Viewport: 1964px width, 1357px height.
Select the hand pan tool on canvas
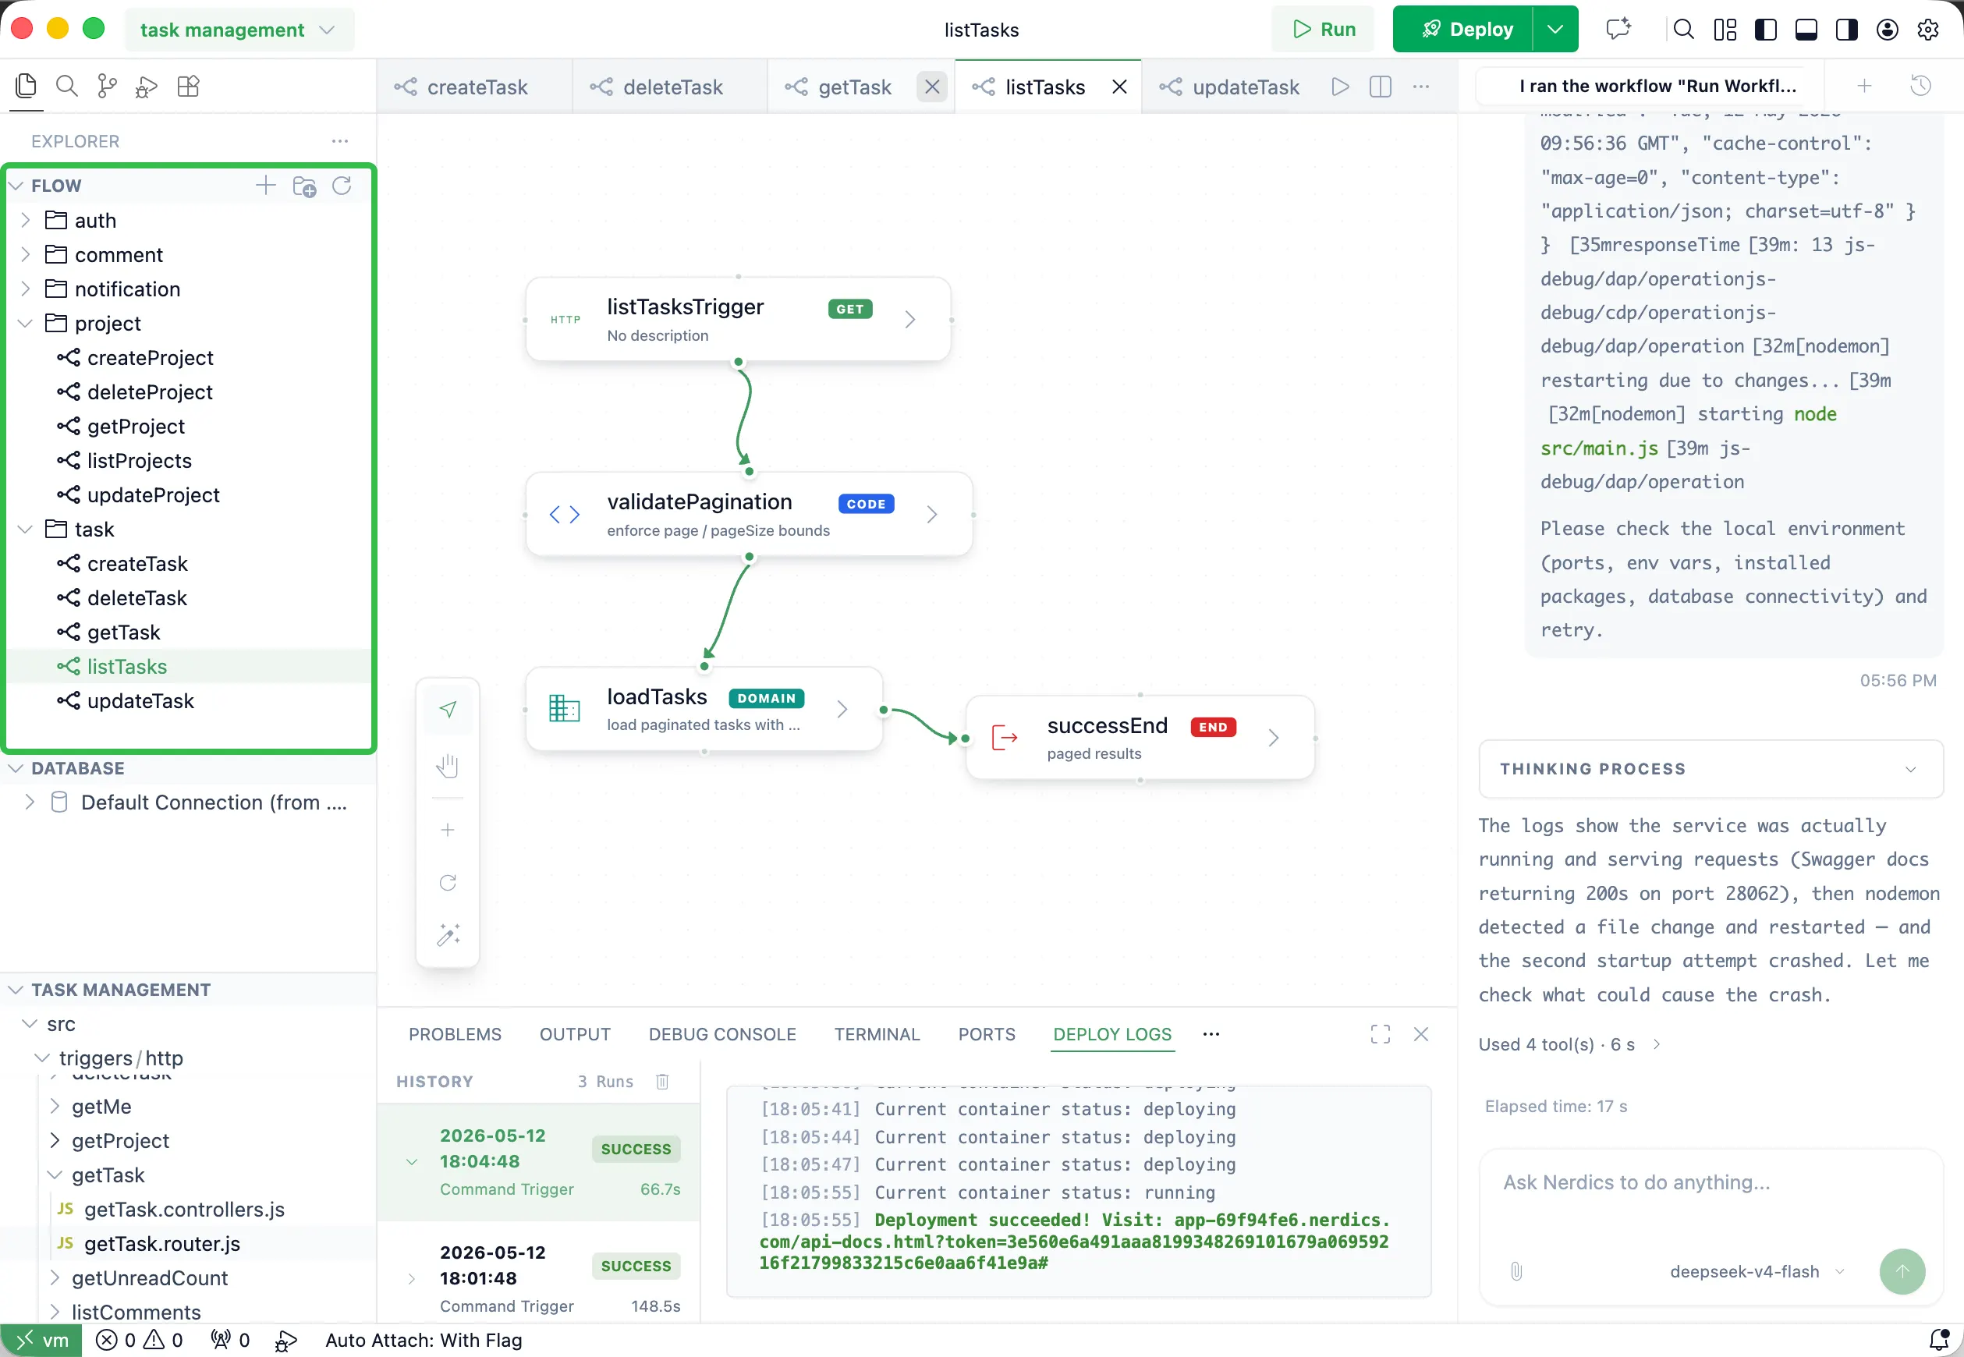point(448,766)
